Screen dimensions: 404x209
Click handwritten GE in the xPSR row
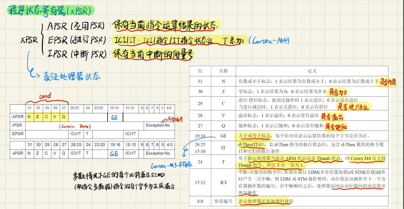pos(114,154)
